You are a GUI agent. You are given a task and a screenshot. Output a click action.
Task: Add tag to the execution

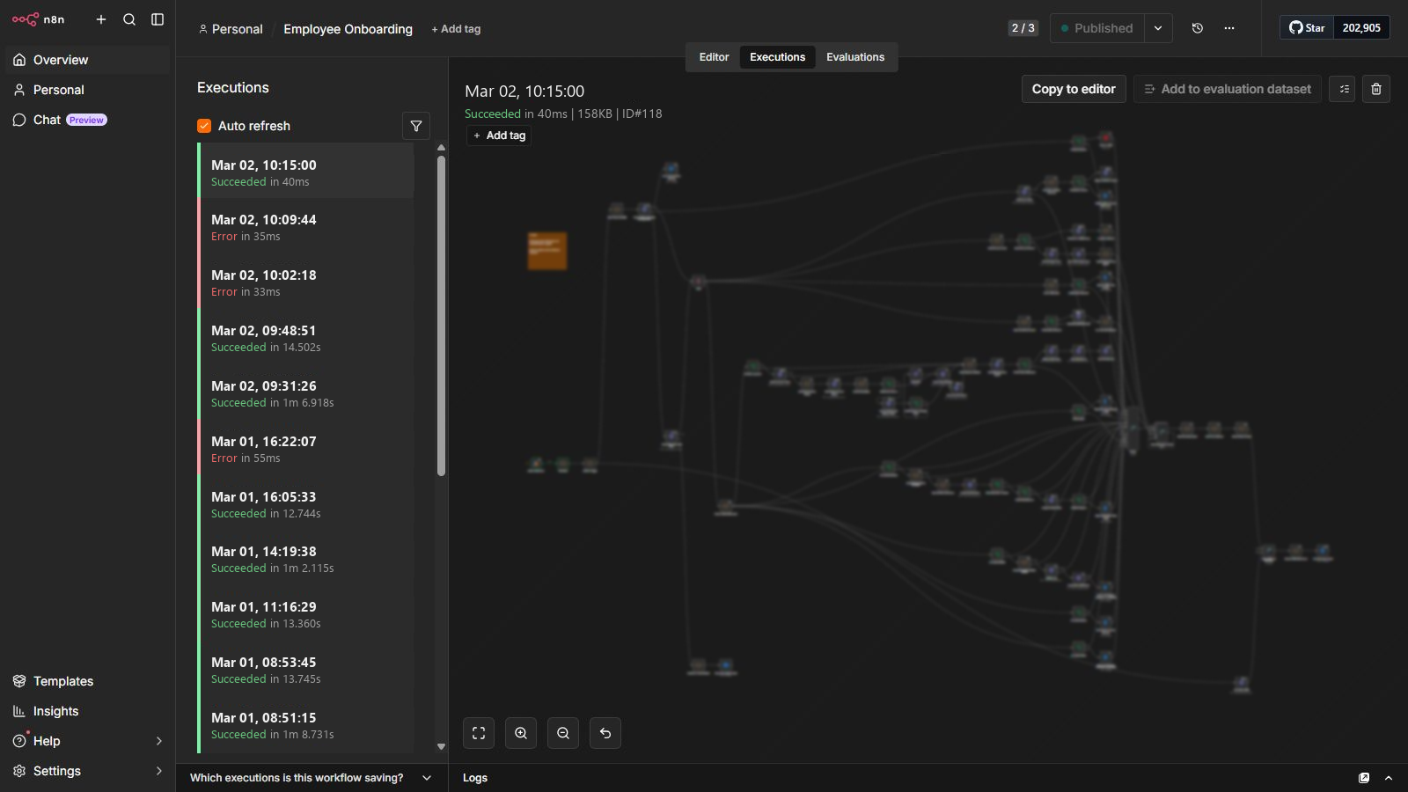click(499, 136)
